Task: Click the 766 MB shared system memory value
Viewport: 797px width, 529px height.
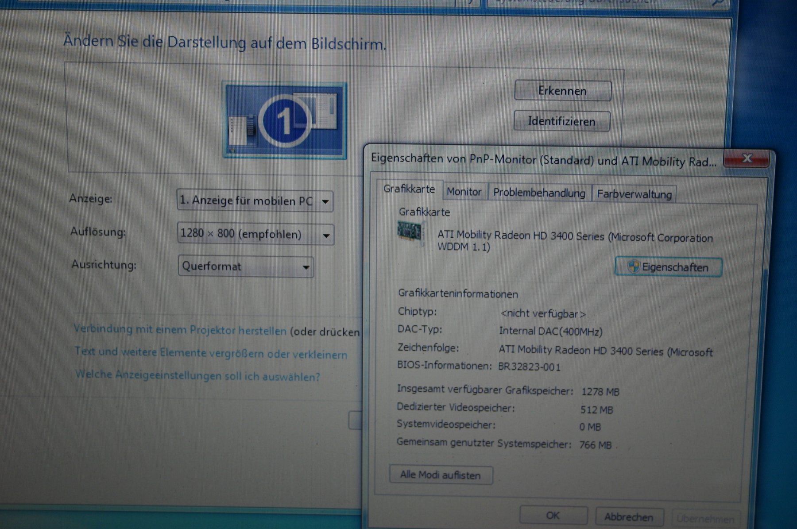Action: 595,445
